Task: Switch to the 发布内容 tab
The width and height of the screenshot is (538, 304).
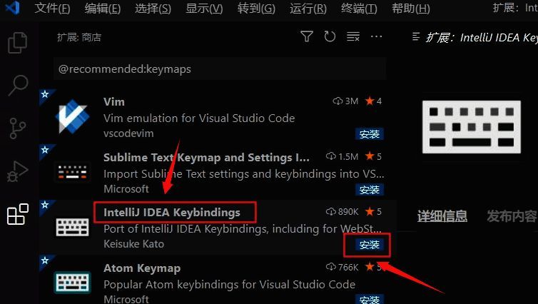Action: pyautogui.click(x=512, y=216)
